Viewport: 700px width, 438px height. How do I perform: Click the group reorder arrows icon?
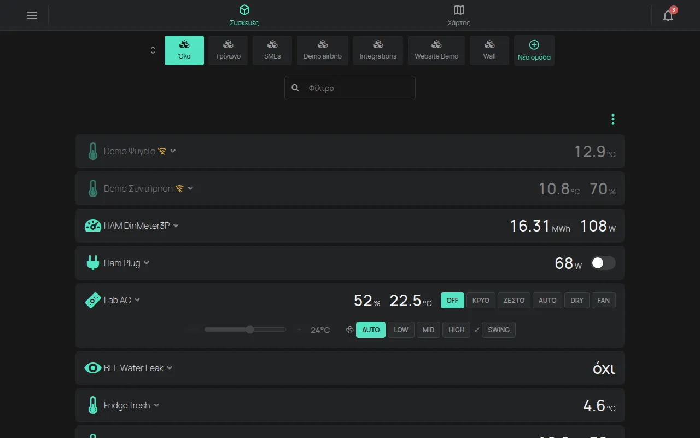[153, 50]
